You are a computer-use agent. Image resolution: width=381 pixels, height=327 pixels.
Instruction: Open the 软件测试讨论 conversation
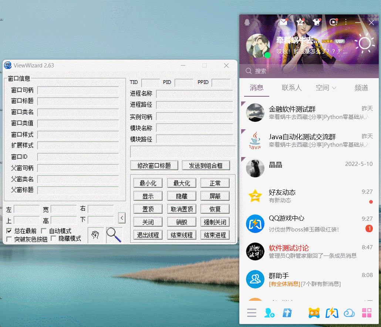pyautogui.click(x=309, y=251)
